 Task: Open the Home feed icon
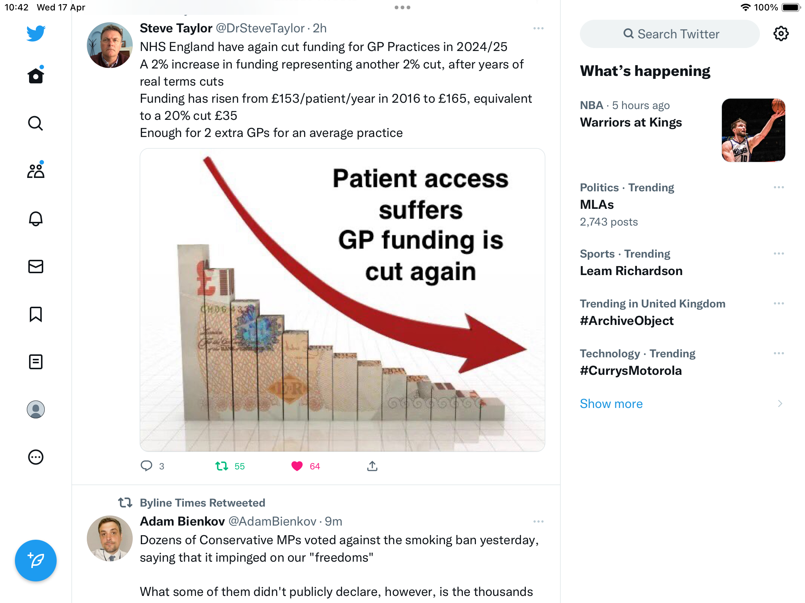36,76
